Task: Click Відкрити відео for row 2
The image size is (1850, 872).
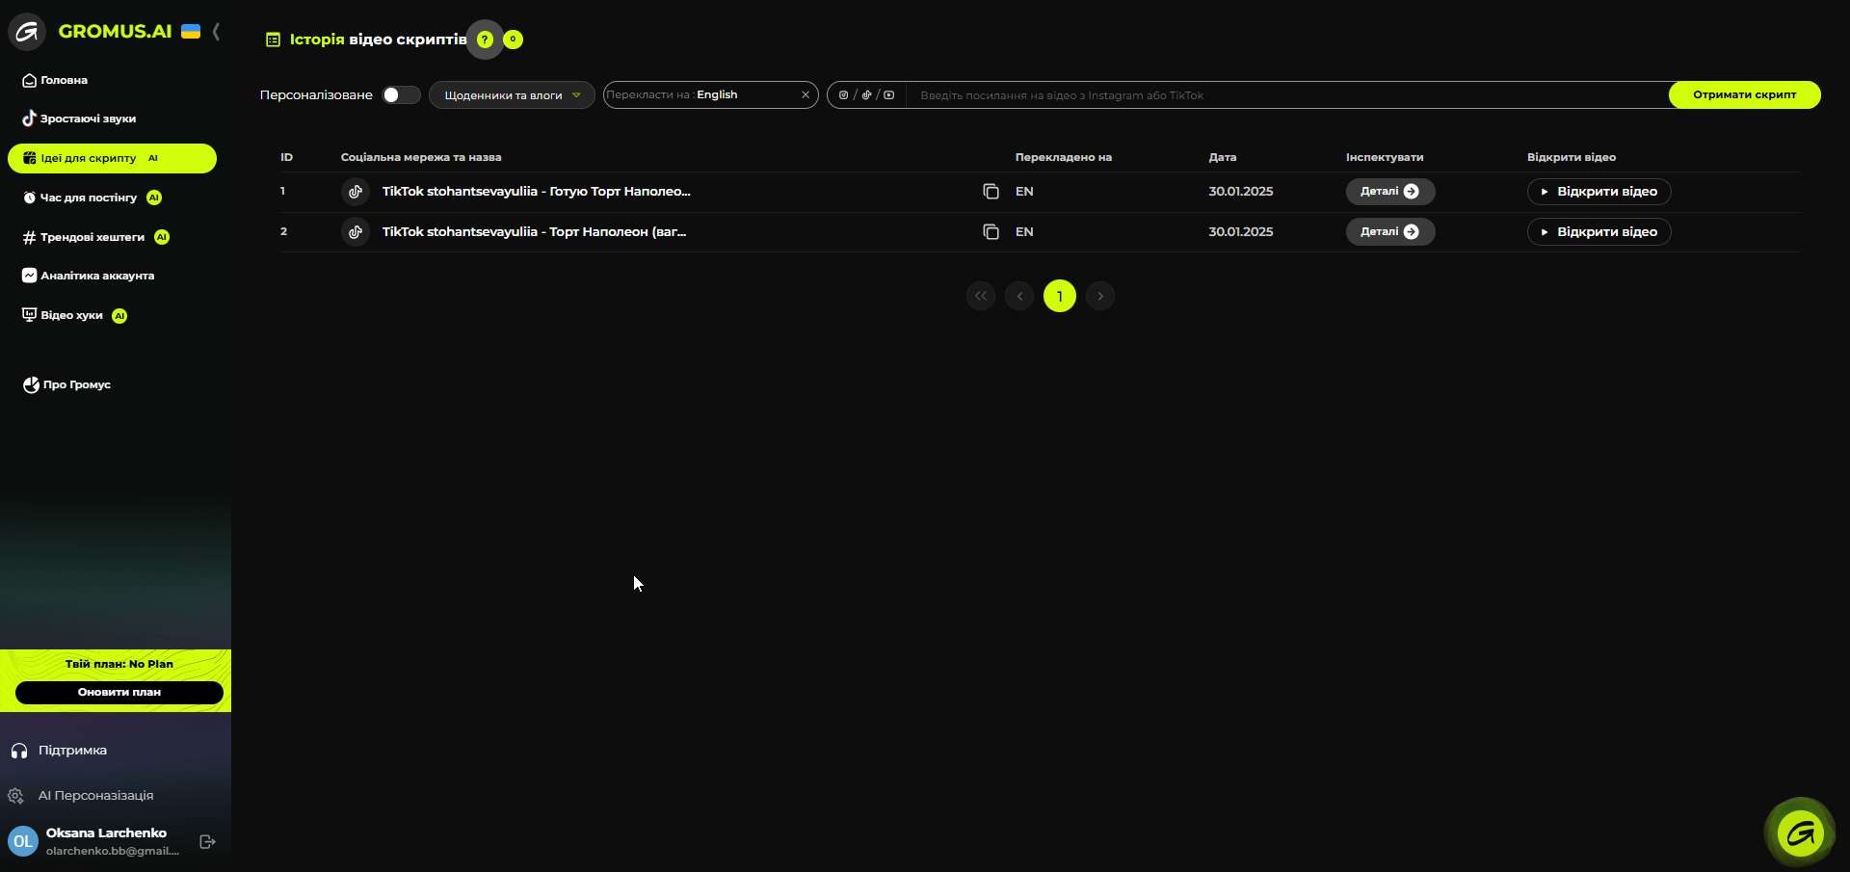Action: [1599, 232]
